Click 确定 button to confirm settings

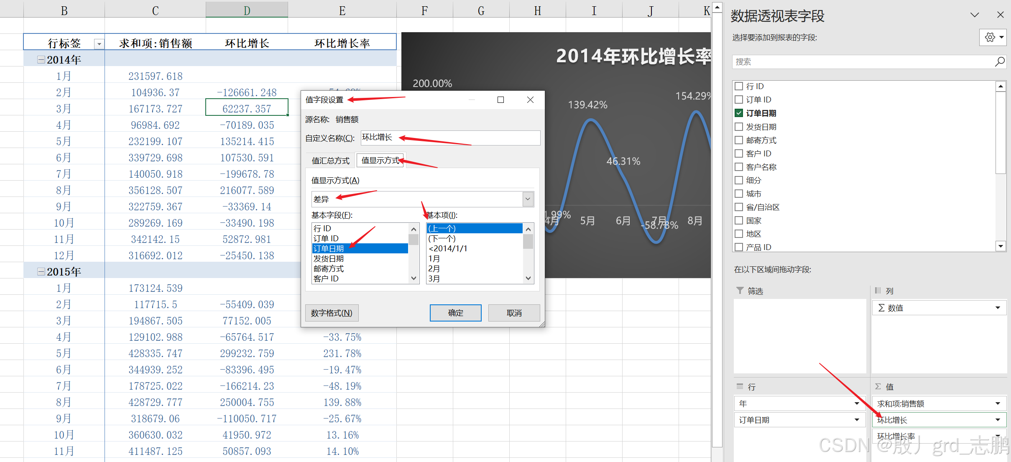click(x=454, y=314)
